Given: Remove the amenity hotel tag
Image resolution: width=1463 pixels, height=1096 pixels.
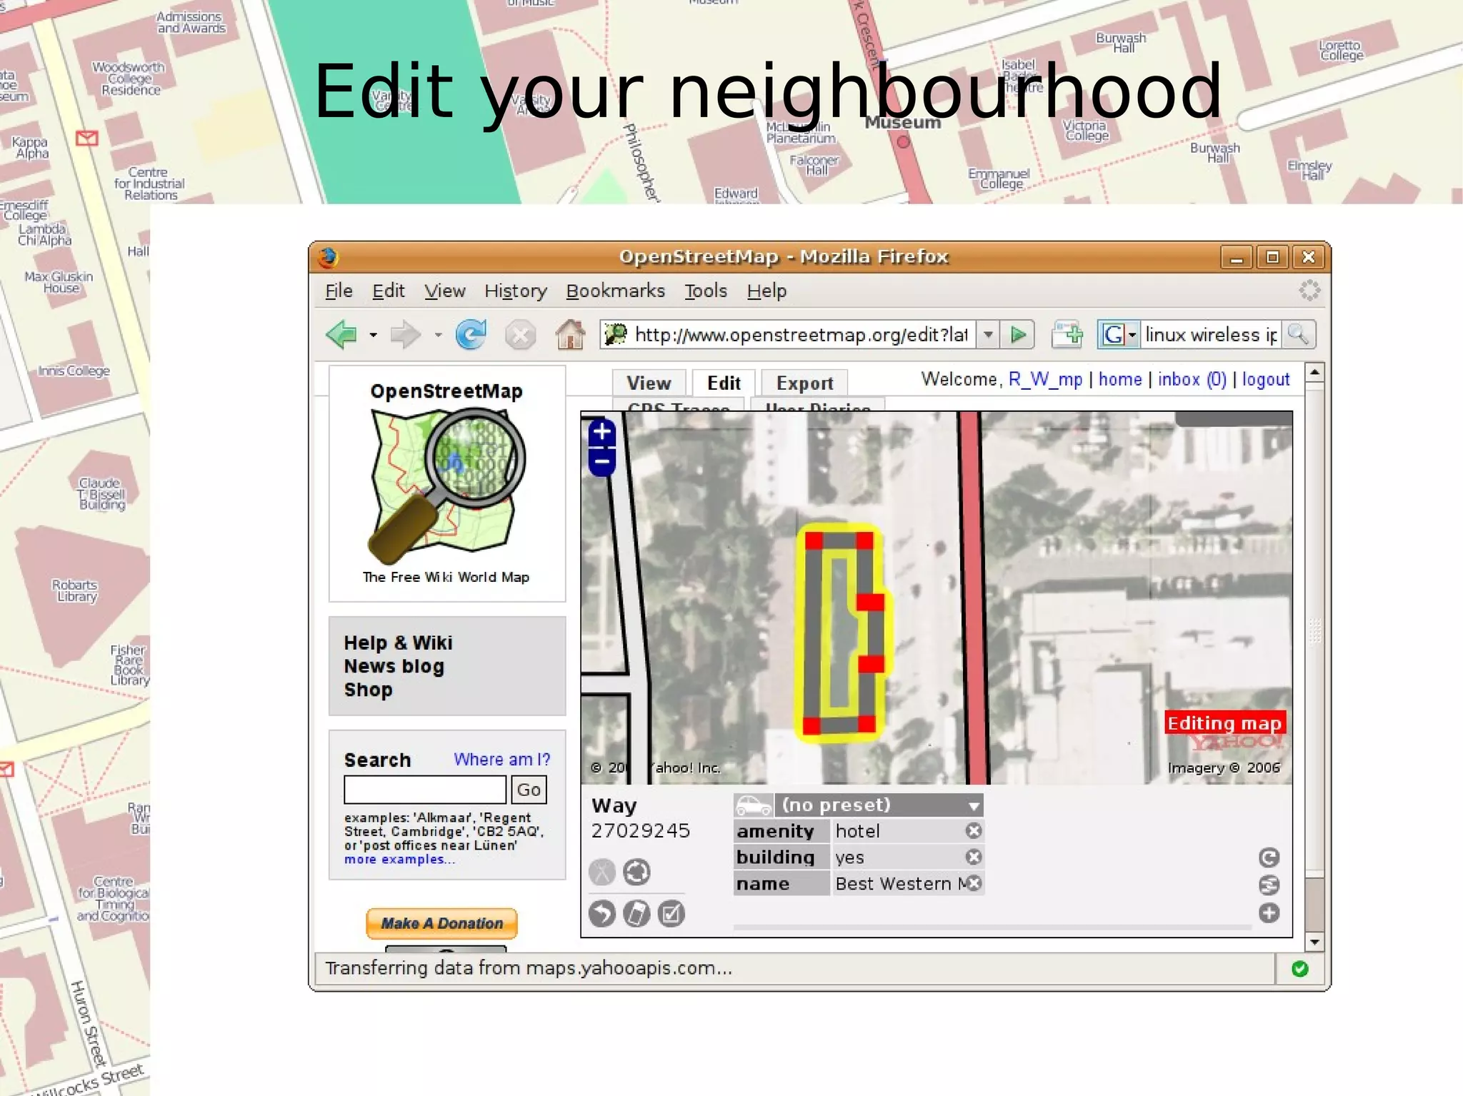Looking at the screenshot, I should pos(974,831).
